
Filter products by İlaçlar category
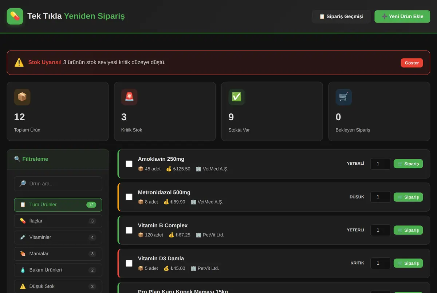point(58,221)
